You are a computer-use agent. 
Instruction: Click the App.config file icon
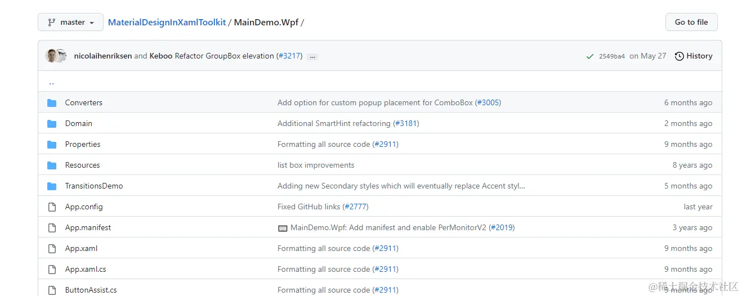point(52,207)
